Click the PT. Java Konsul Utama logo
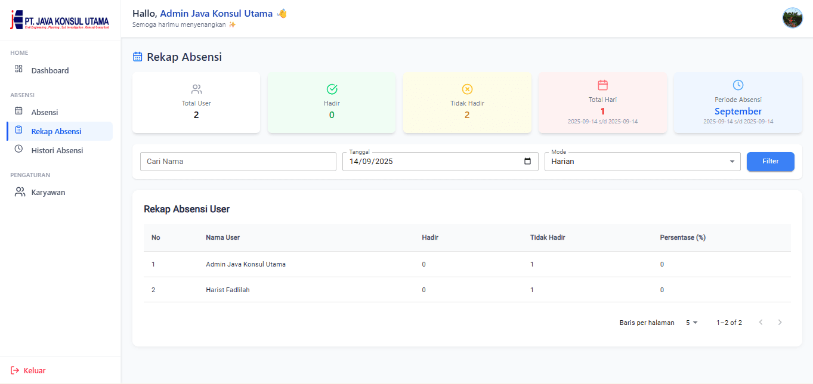The image size is (813, 384). point(60,20)
